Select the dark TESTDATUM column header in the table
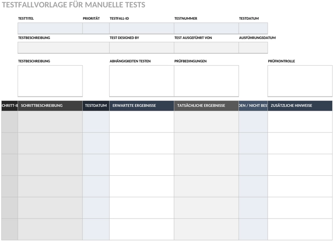 pyautogui.click(x=96, y=106)
